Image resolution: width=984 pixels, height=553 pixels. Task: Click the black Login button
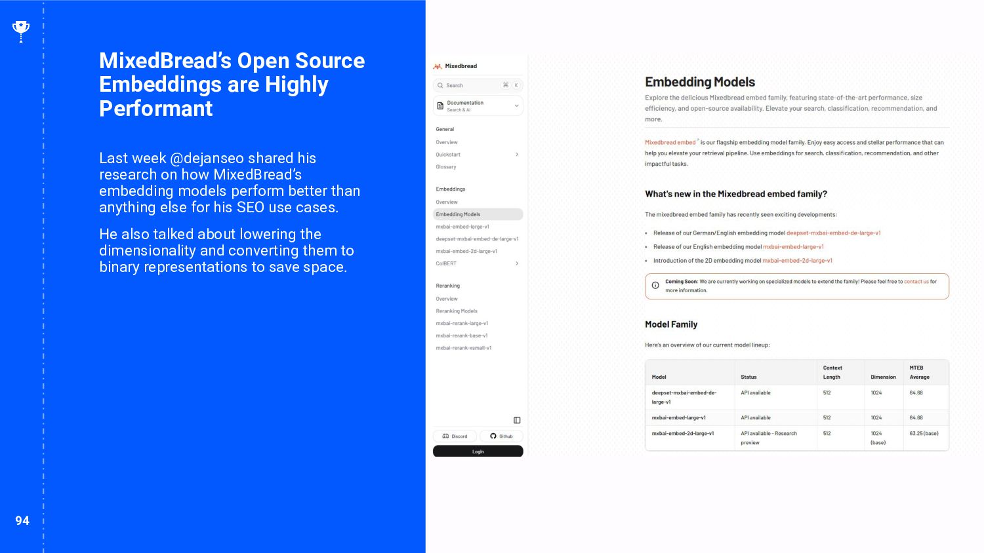point(478,451)
